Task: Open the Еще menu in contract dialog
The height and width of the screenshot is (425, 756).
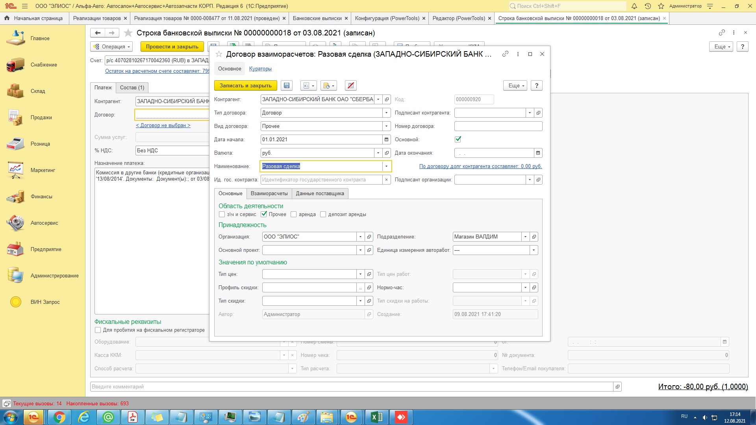Action: pyautogui.click(x=515, y=85)
